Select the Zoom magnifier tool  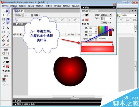tap(8, 53)
